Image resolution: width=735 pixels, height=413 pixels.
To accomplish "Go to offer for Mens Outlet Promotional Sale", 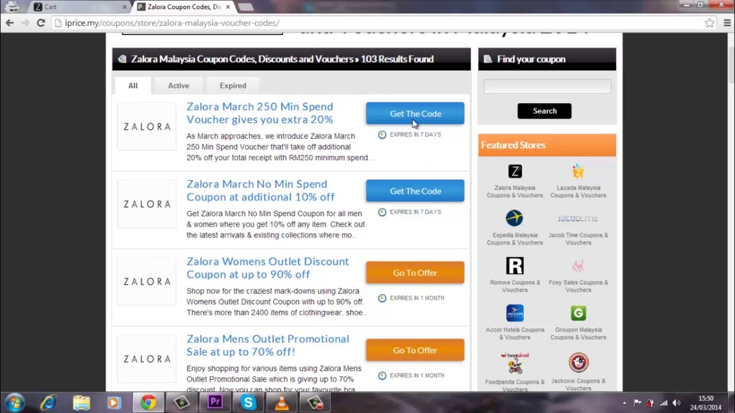I will [415, 350].
